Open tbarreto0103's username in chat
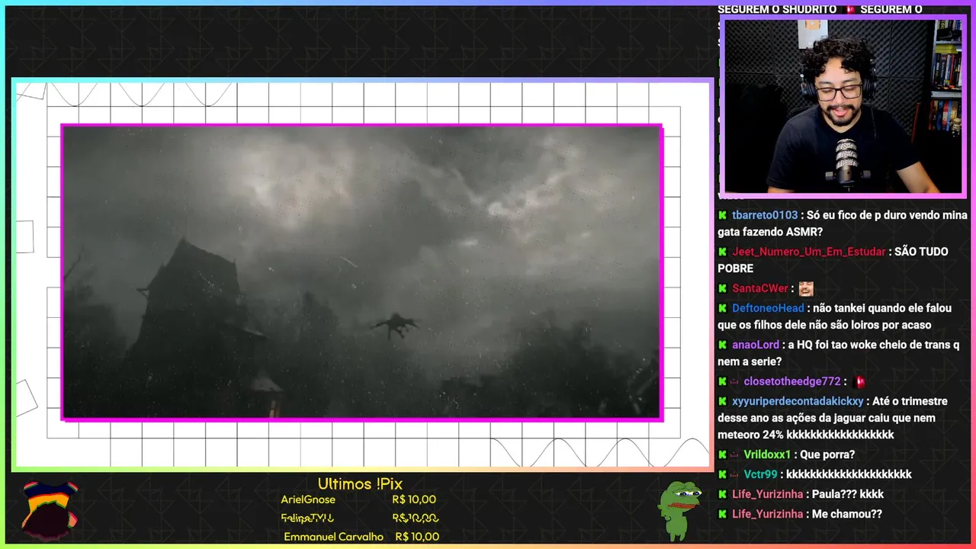The width and height of the screenshot is (976, 549). (765, 216)
